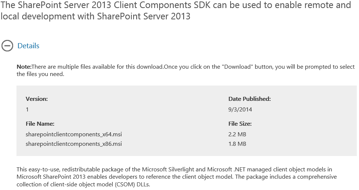The width and height of the screenshot is (359, 190).
Task: Click the bold "Note:" label
Action: click(x=24, y=67)
